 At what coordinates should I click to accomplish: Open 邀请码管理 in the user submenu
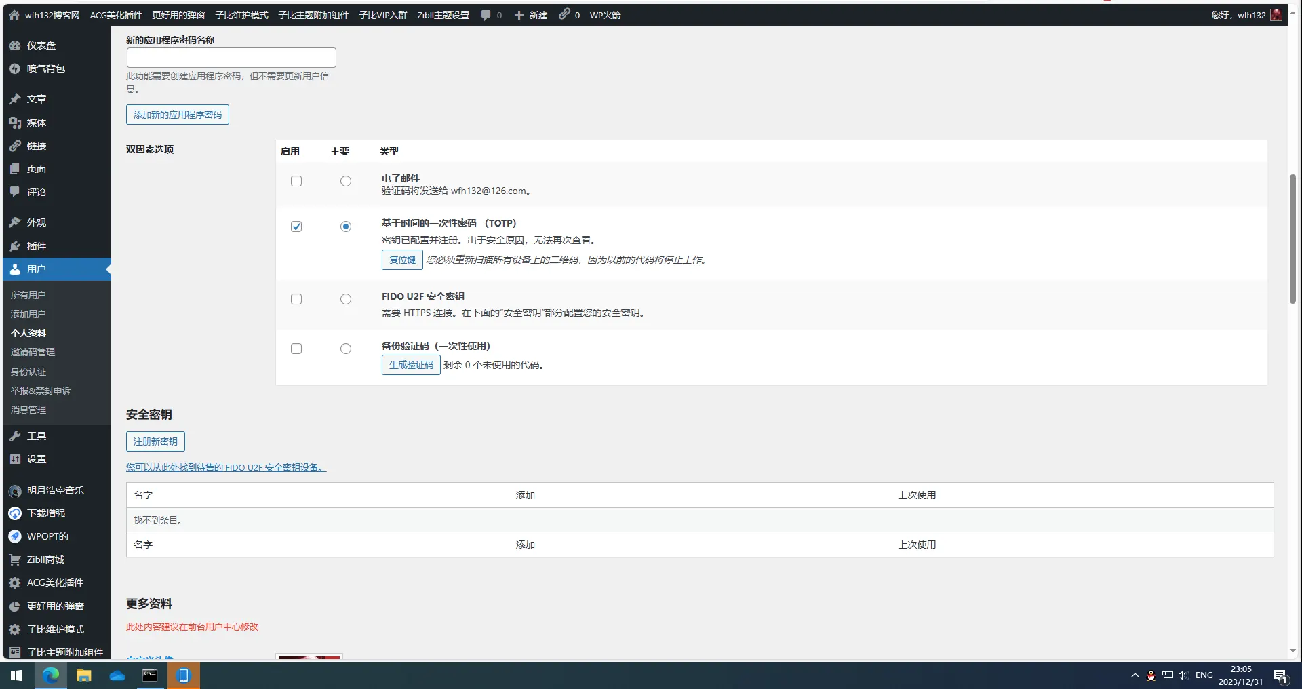[33, 352]
